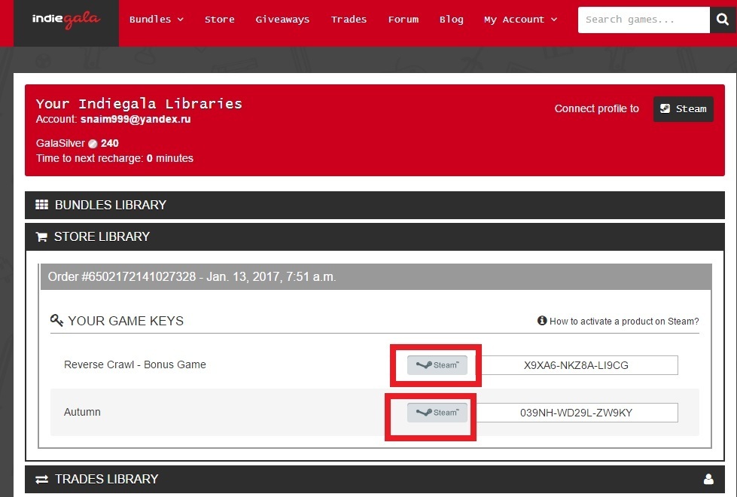Click the Trades Library arrows icon

41,479
